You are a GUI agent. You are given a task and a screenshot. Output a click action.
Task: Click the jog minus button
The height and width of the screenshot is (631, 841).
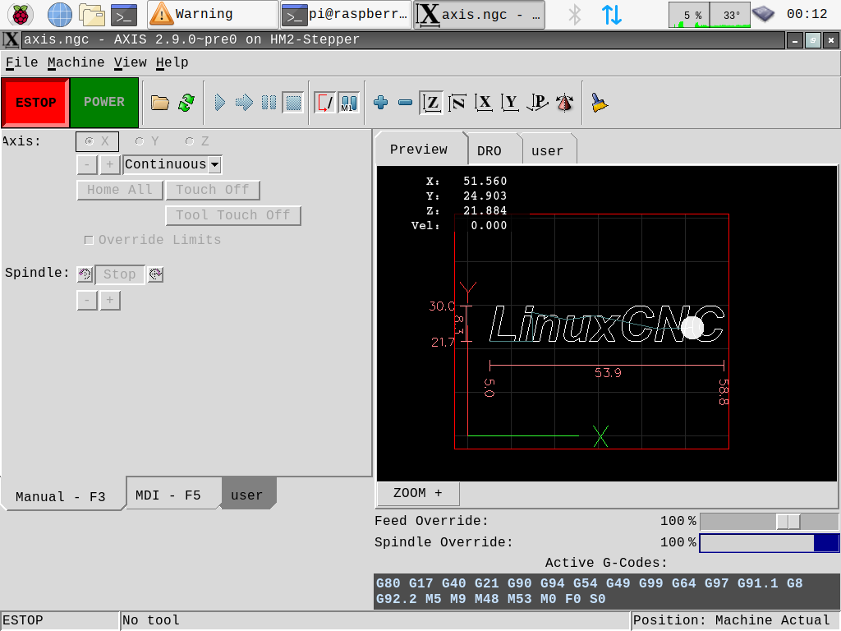87,164
